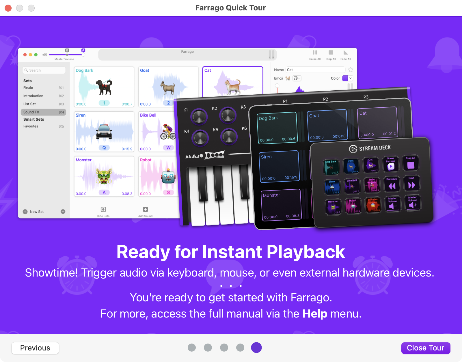
Task: Click the remove set minus icon
Action: click(63, 212)
